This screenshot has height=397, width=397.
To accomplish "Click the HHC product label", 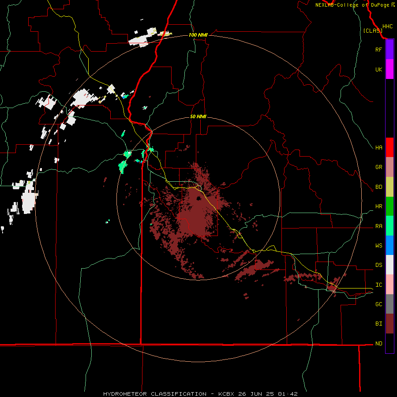I will pyautogui.click(x=387, y=26).
